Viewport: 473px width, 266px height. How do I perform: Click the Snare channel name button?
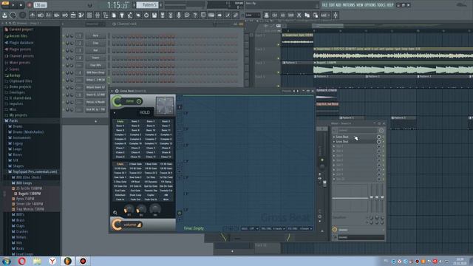(95, 58)
